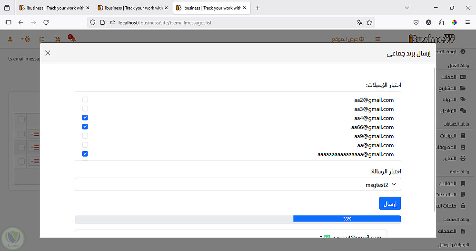Open Firefox View icon

point(7,8)
